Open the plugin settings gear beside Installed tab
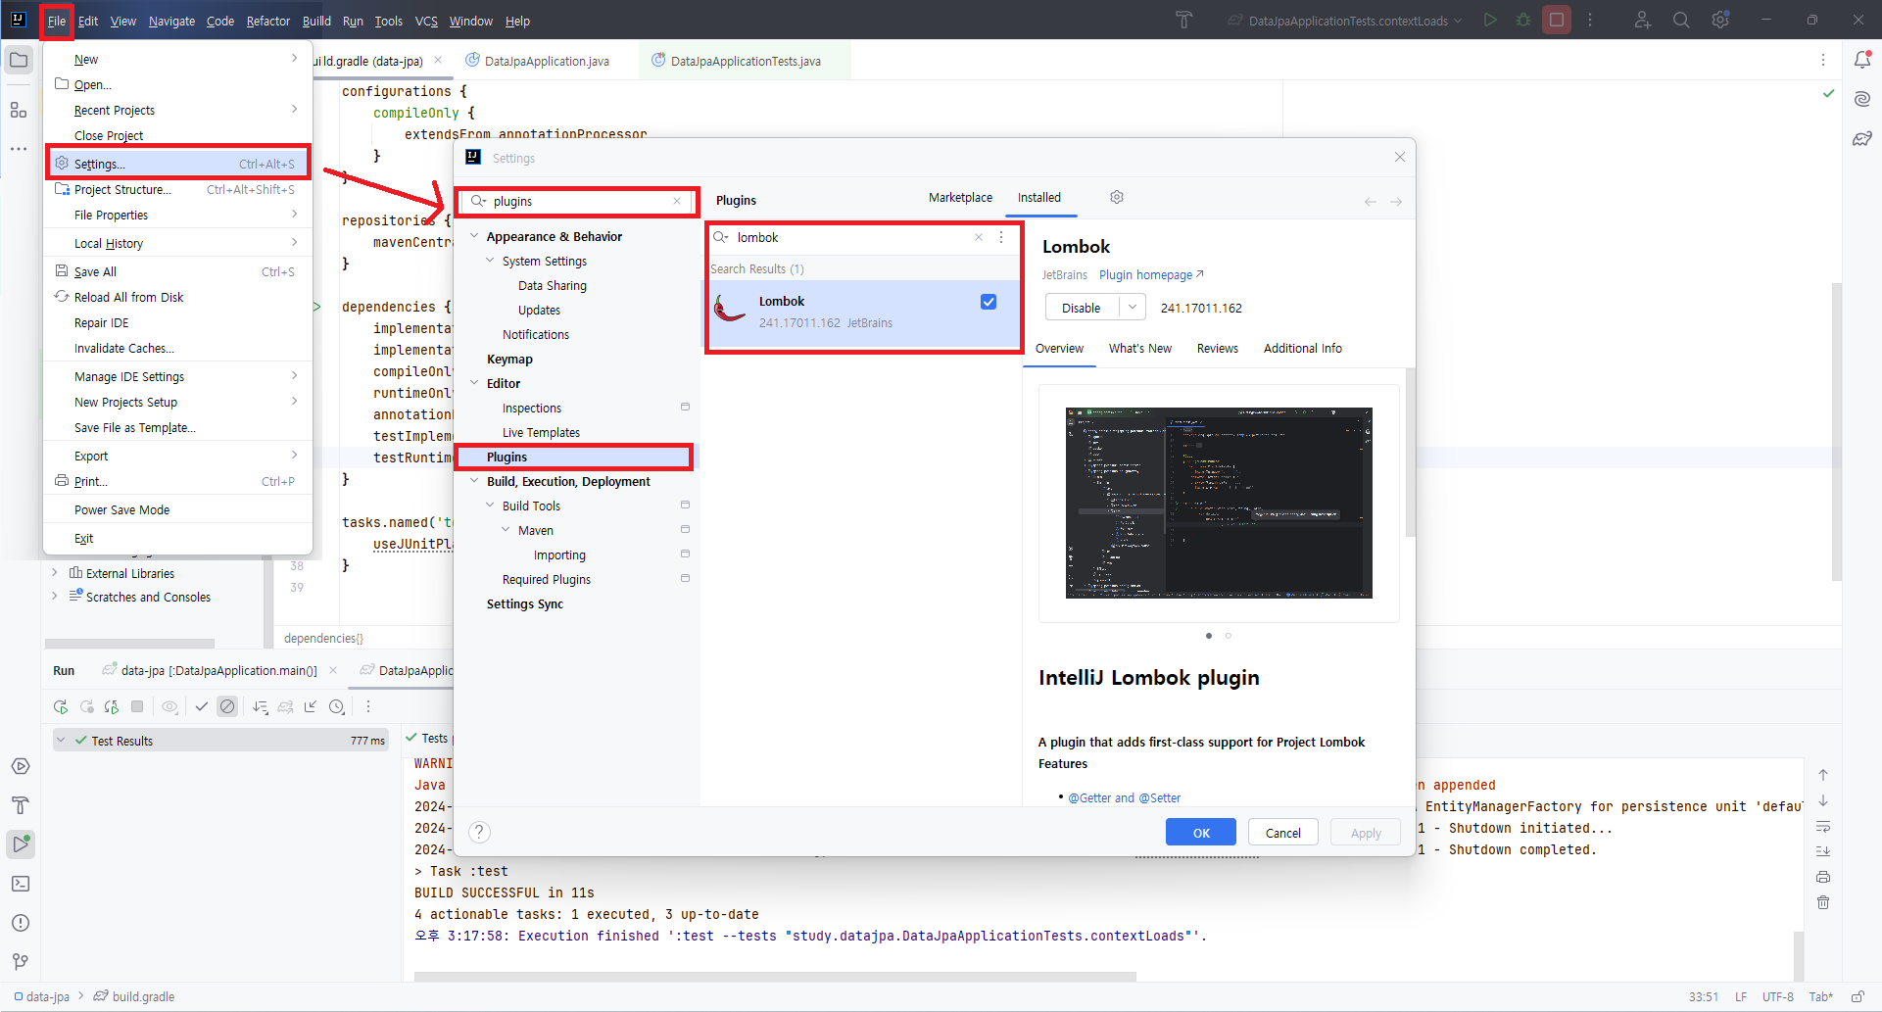This screenshot has height=1012, width=1882. click(x=1117, y=197)
